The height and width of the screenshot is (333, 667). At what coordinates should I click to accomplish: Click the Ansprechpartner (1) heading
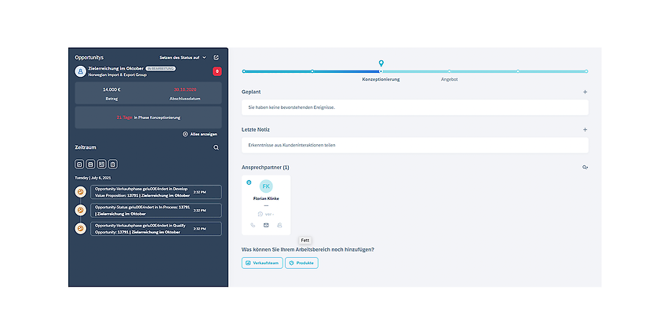point(265,168)
